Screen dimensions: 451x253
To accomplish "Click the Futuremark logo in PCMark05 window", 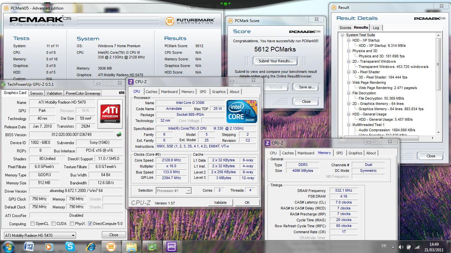I will pyautogui.click(x=190, y=21).
